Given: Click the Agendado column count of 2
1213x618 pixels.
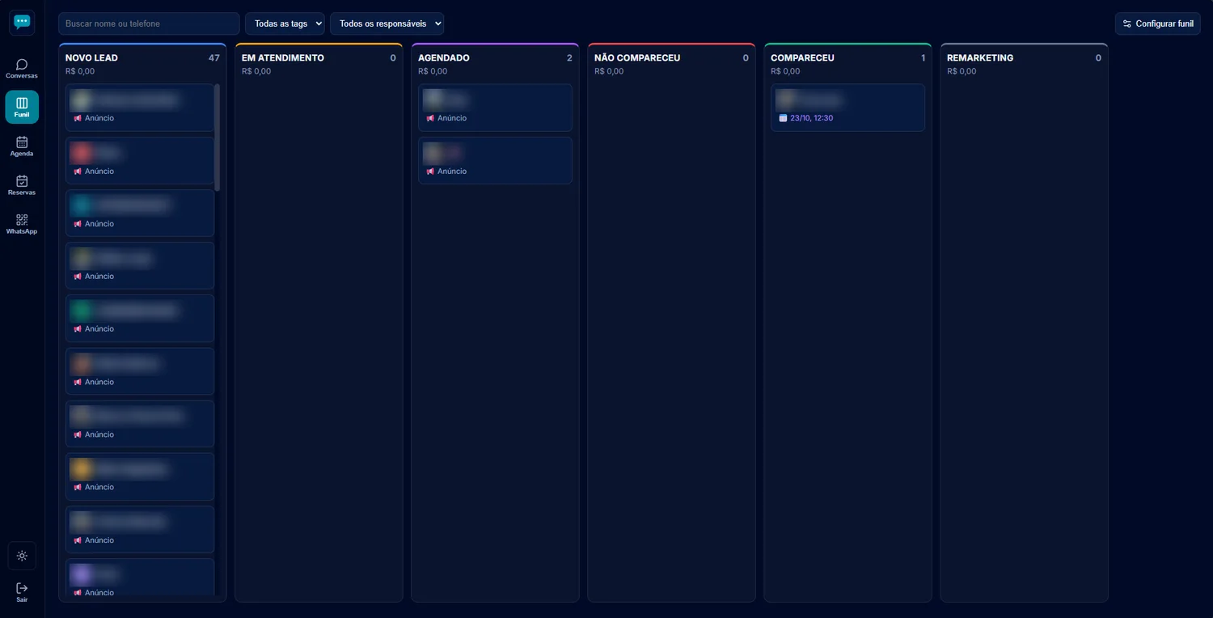Looking at the screenshot, I should (569, 58).
